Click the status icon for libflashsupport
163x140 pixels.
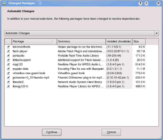8,60
